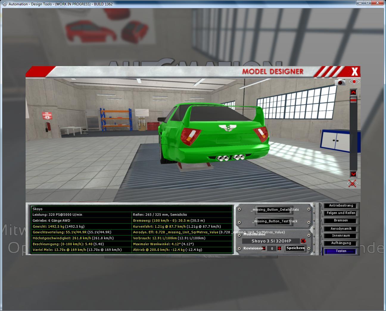
Task: Go to the Aerodynamik tab
Action: click(341, 229)
